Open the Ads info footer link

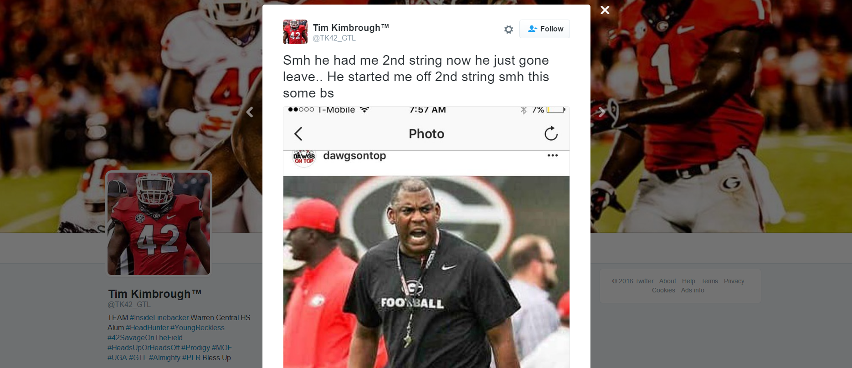[x=693, y=290]
